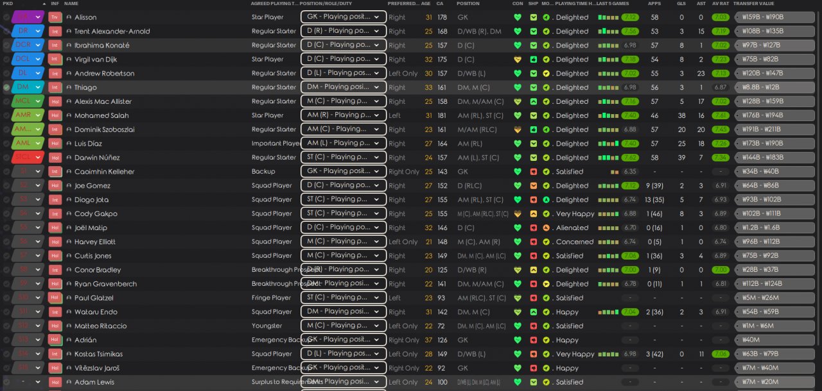Click Dominik Szoboszlai's condition heart icon
The width and height of the screenshot is (822, 391).
pyautogui.click(x=518, y=129)
